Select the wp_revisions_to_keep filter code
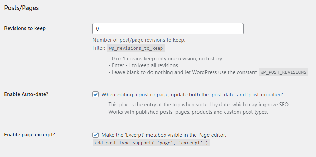This screenshot has height=157, width=316. pyautogui.click(x=136, y=48)
